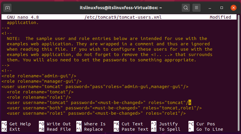
Task: Click the ^T To Spell shortcut
Action: 166,129
